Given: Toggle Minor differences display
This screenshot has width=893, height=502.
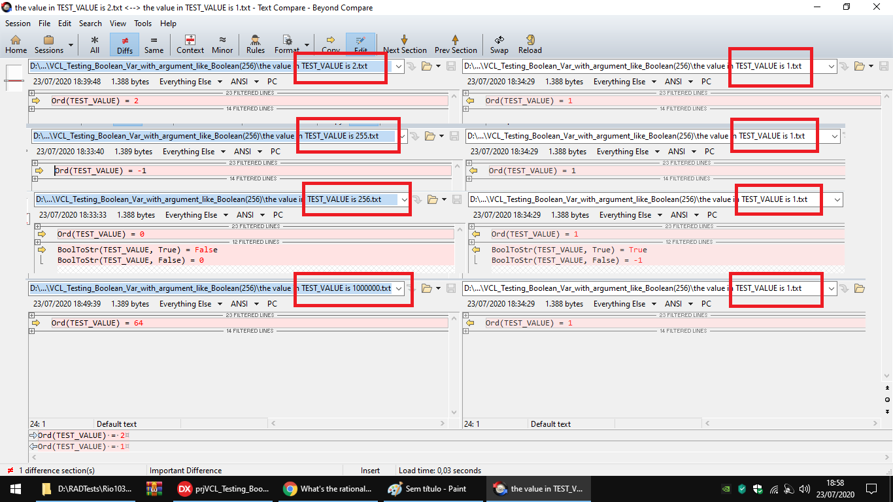Looking at the screenshot, I should pos(222,44).
